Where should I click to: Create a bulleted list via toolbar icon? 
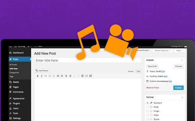pos(50,76)
